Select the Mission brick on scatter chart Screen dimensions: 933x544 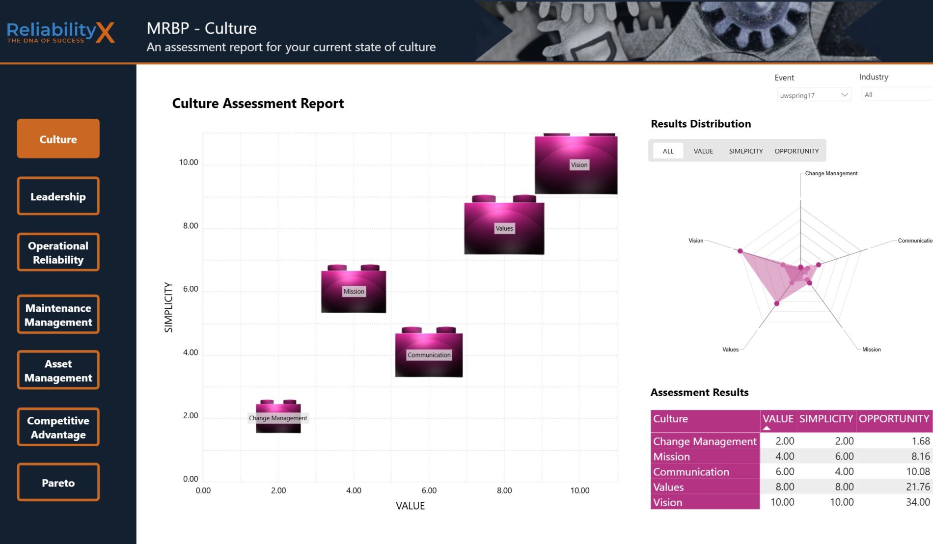click(x=353, y=291)
